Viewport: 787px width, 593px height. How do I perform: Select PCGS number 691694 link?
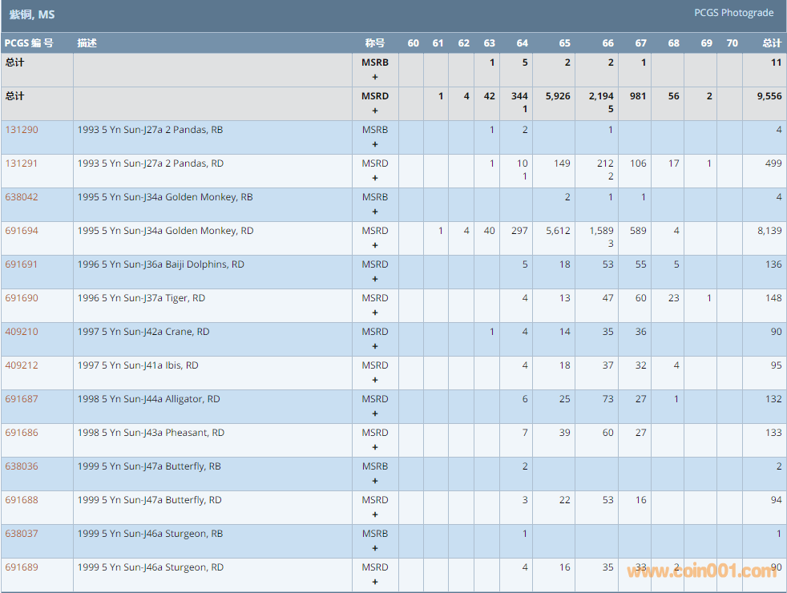tap(22, 231)
